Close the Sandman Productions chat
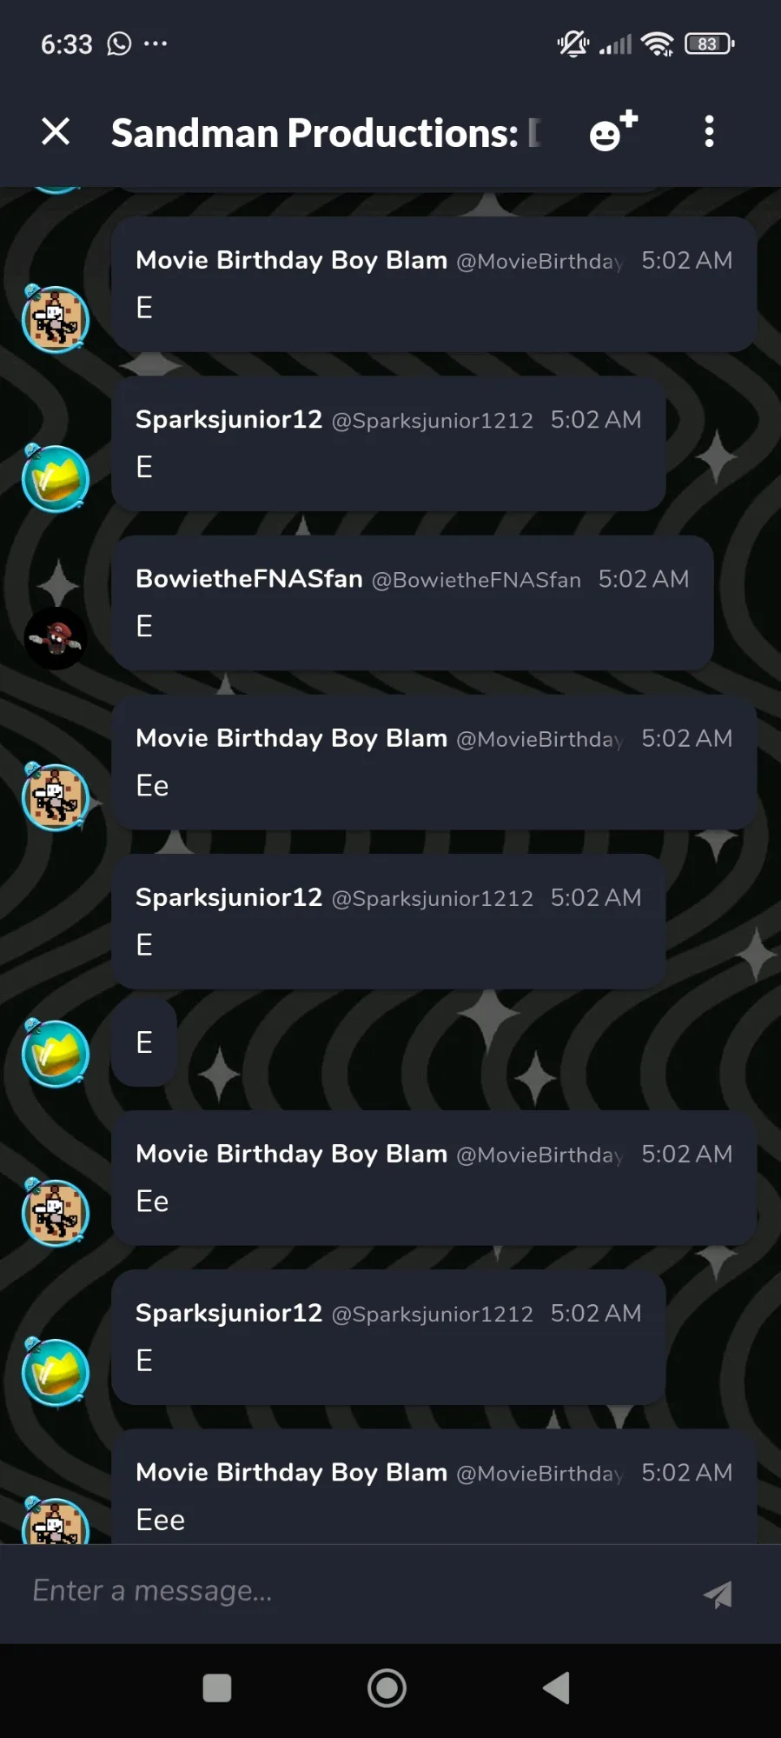Screen dimensions: 781x1738 (x=56, y=132)
